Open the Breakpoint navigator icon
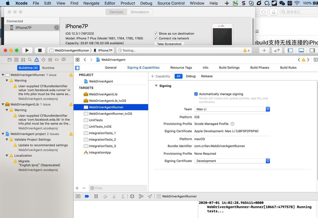The height and width of the screenshot is (218, 318). [57, 60]
